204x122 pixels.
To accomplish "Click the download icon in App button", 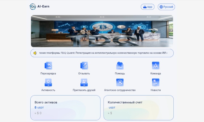I will [145, 7].
